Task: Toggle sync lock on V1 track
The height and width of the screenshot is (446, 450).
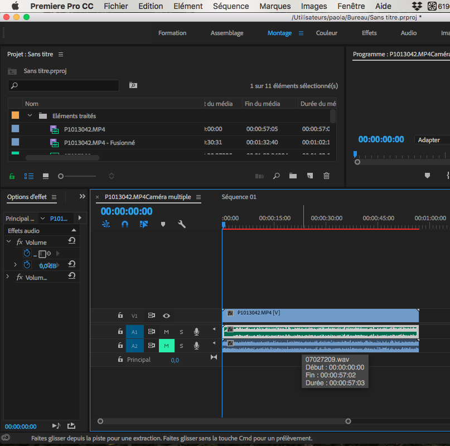Action: [x=151, y=316]
